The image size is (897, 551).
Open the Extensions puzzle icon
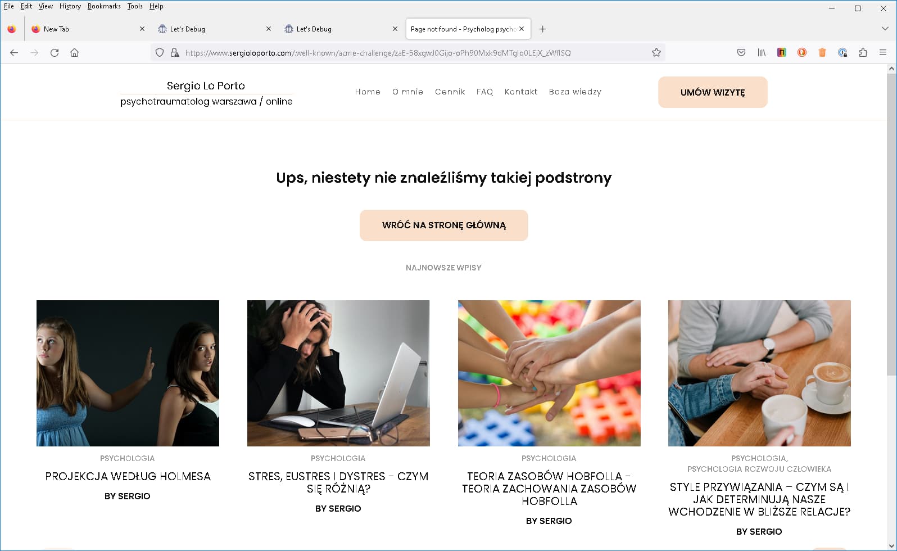(863, 52)
